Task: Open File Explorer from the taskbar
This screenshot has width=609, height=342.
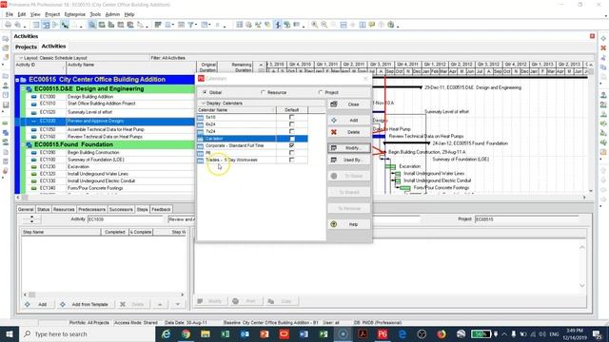Action: [206, 334]
